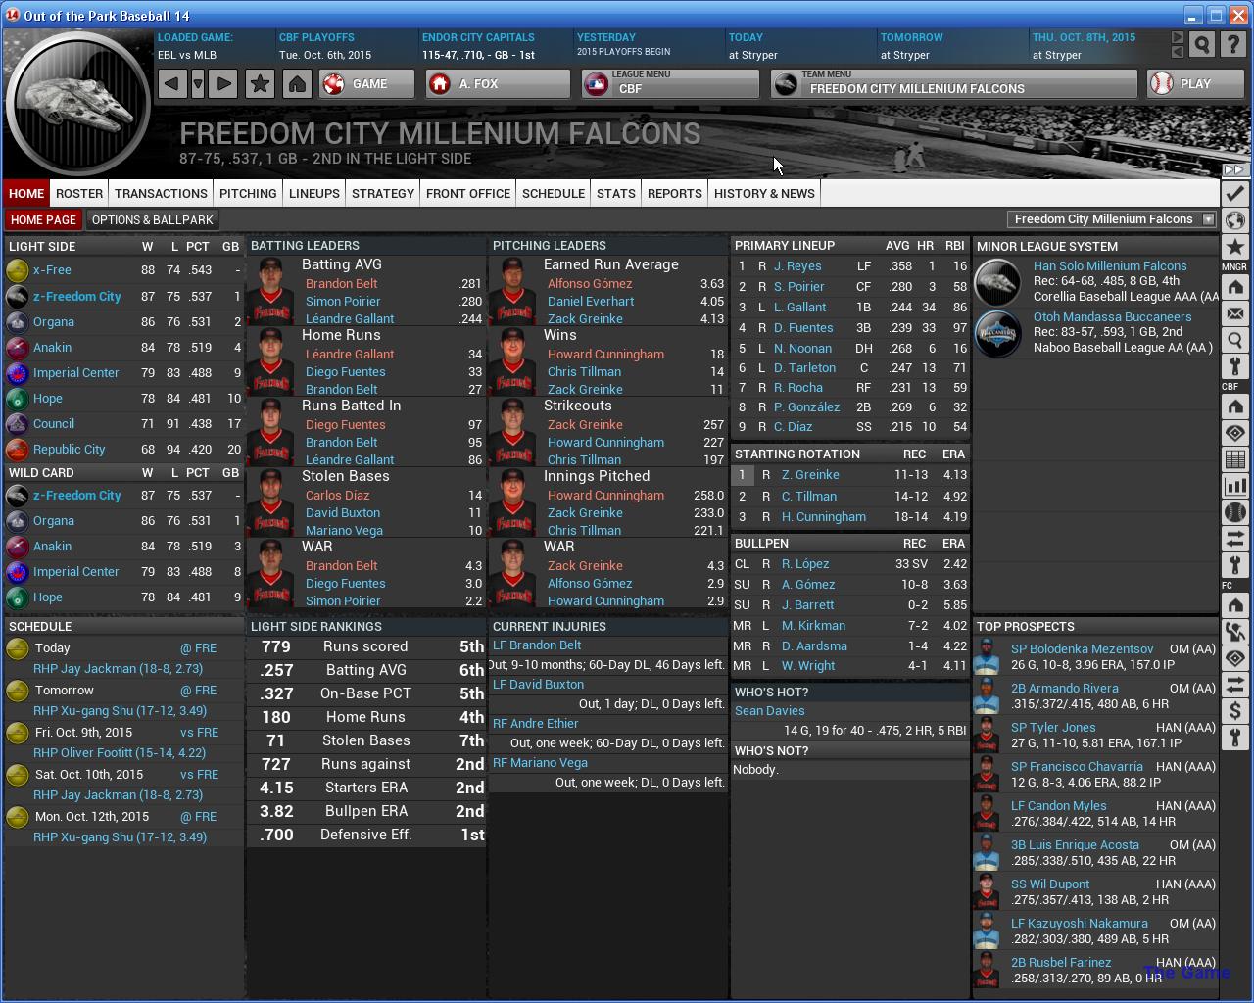Open the Han Solo Millenium Falcons affiliate link
This screenshot has height=1003, width=1254.
(x=1110, y=266)
